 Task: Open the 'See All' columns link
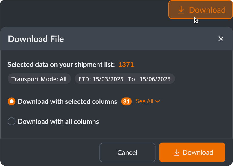144,101
